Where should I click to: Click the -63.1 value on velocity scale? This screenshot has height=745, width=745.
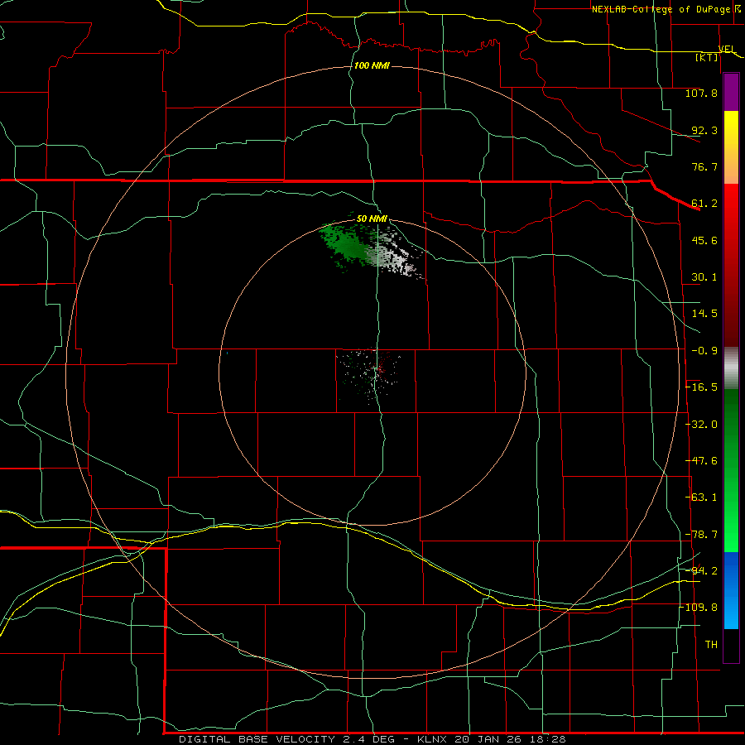(x=701, y=497)
